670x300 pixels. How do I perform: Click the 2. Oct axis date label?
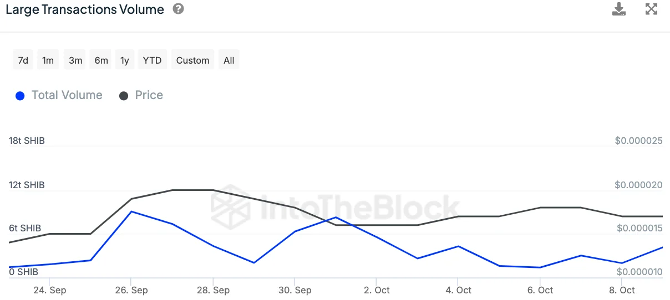point(376,290)
